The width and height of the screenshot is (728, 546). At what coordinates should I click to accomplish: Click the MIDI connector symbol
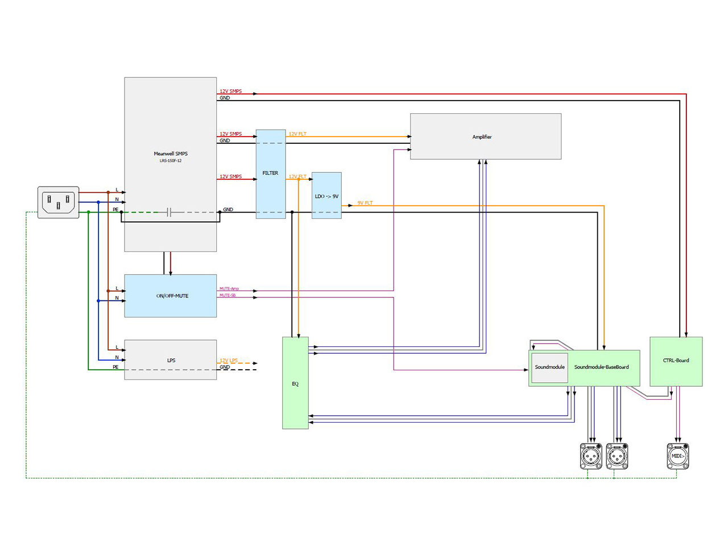click(x=677, y=456)
